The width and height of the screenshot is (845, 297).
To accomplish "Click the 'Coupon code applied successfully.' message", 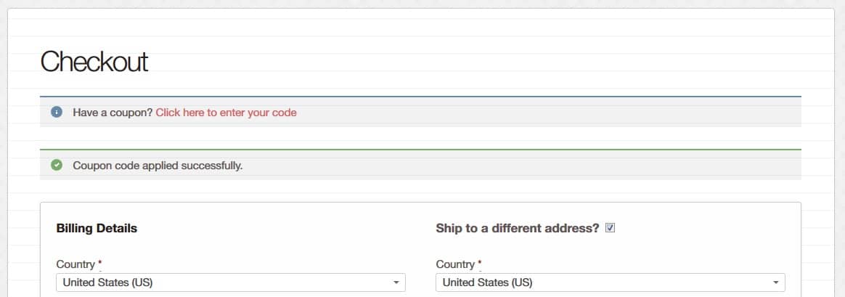I will 158,166.
